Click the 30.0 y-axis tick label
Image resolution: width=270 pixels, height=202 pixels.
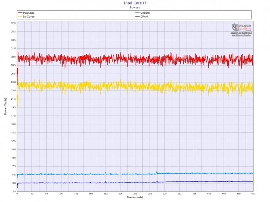[x=13, y=57]
